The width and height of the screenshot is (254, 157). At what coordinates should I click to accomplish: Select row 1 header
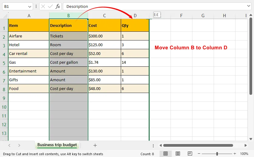pyautogui.click(x=4, y=25)
